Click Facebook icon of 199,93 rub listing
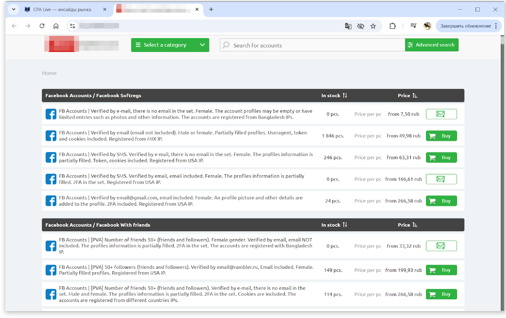This screenshot has height=318, width=506. point(51,270)
